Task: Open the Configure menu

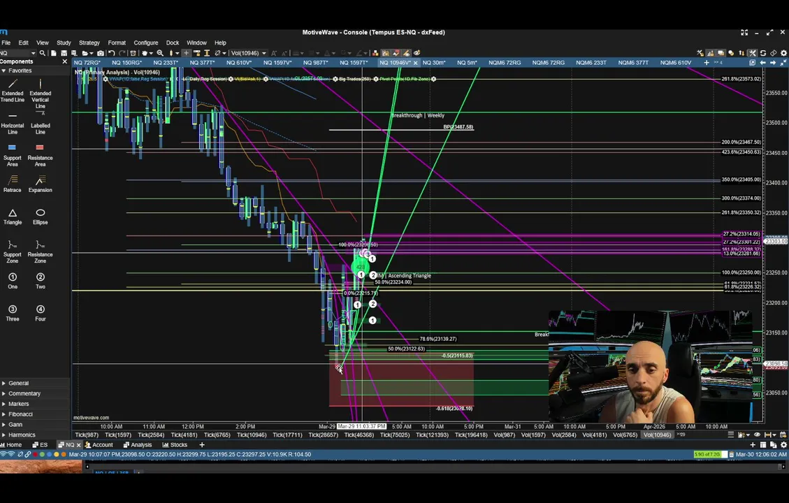Action: pos(146,43)
